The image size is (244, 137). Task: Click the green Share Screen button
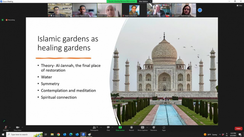pos(120,128)
